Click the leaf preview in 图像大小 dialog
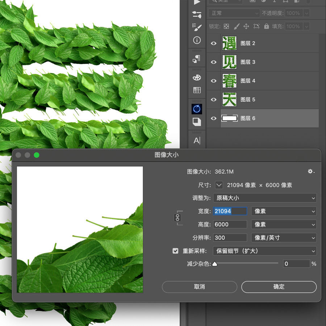This screenshot has height=326, width=326. tap(80, 230)
